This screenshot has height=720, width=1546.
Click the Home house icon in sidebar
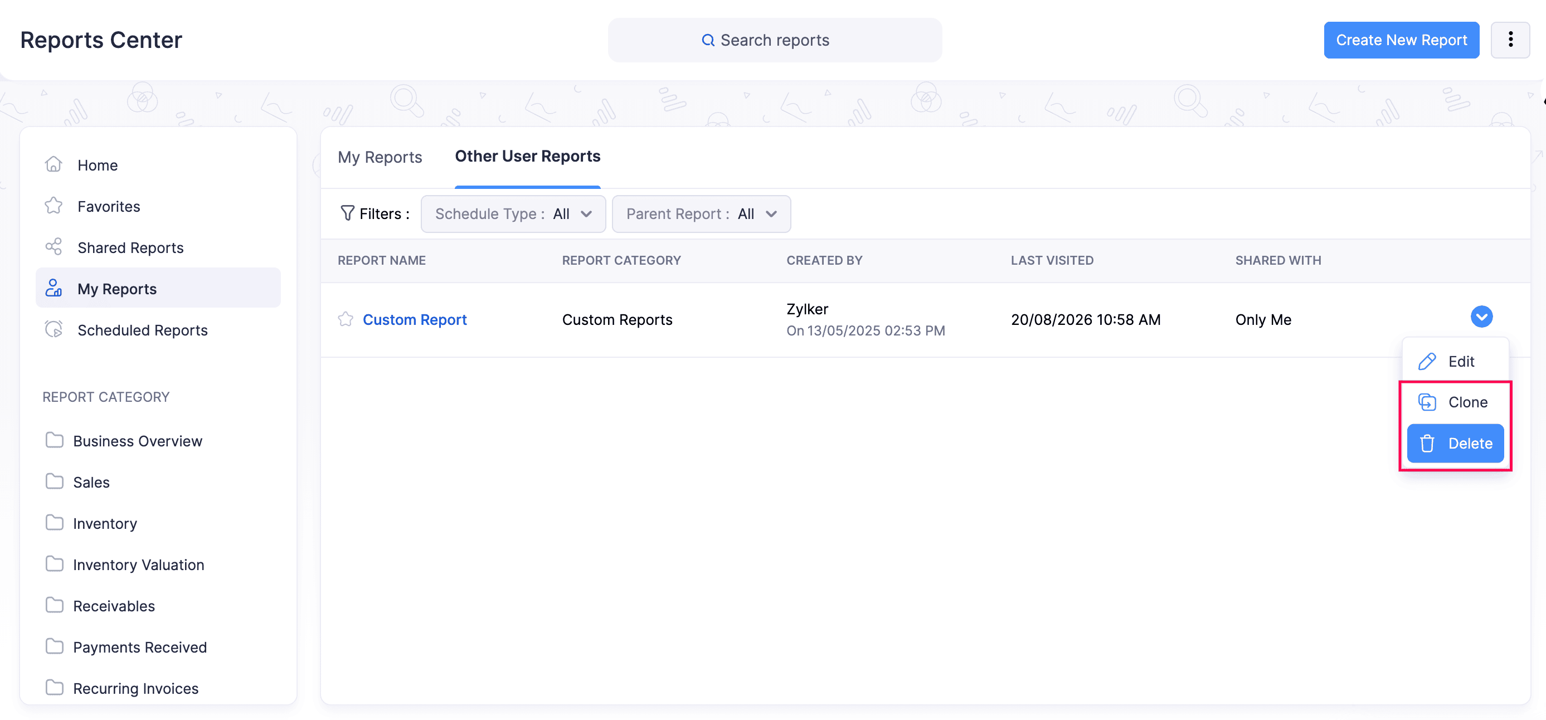[x=54, y=164]
